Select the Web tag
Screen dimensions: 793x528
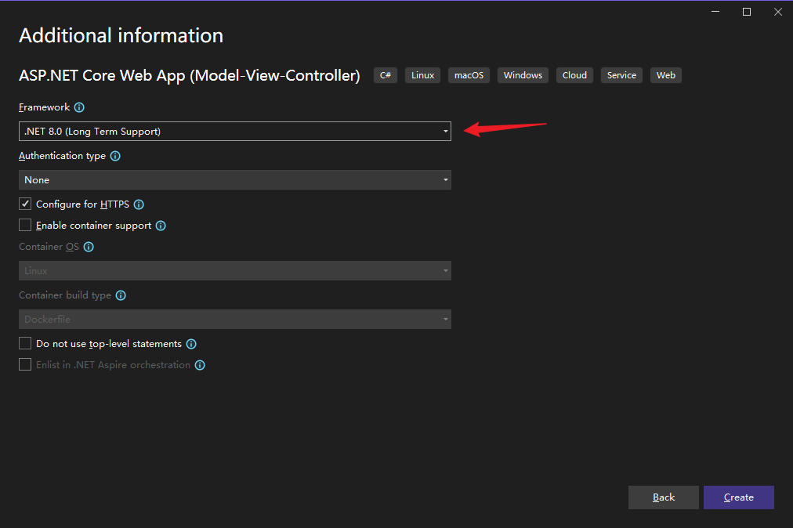(x=666, y=75)
